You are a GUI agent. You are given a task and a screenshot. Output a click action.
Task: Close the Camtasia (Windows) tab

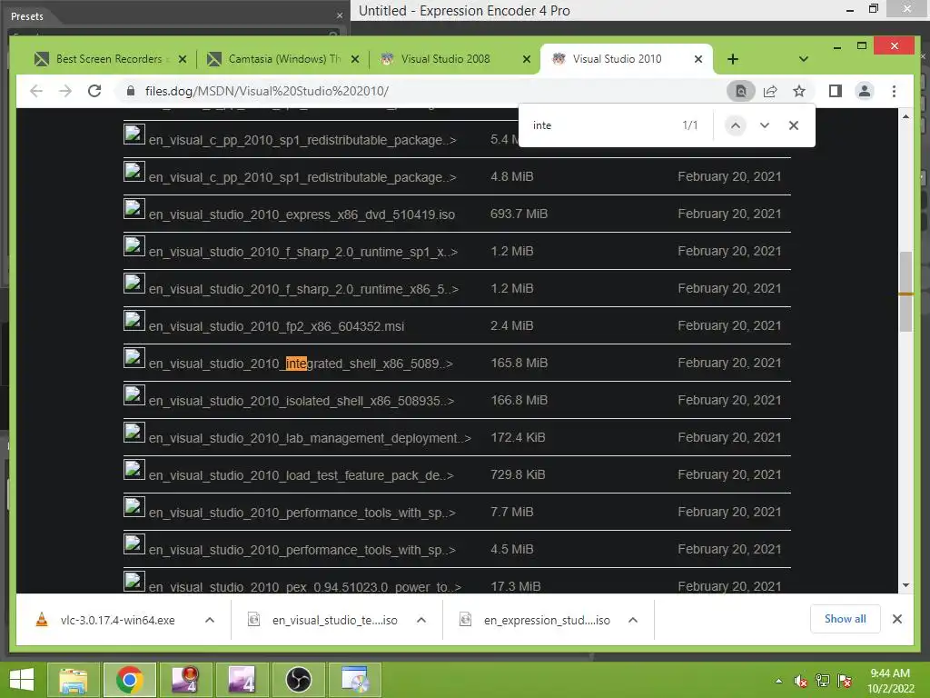coord(355,59)
